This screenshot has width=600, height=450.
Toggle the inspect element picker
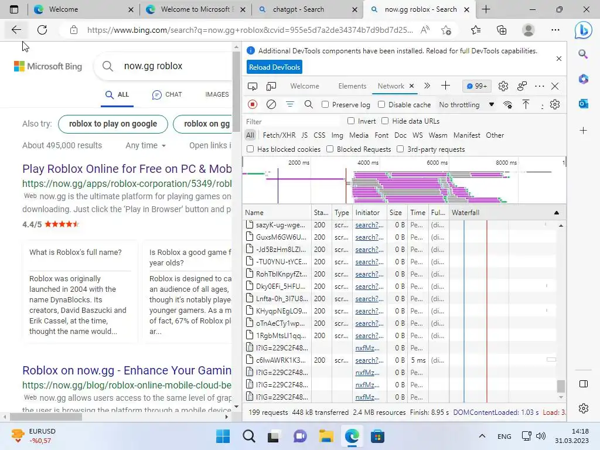(x=252, y=86)
